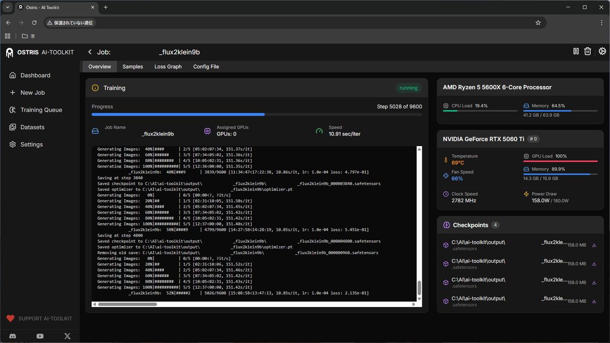Click the '158.0W / 180.0W' power value

pos(550,200)
